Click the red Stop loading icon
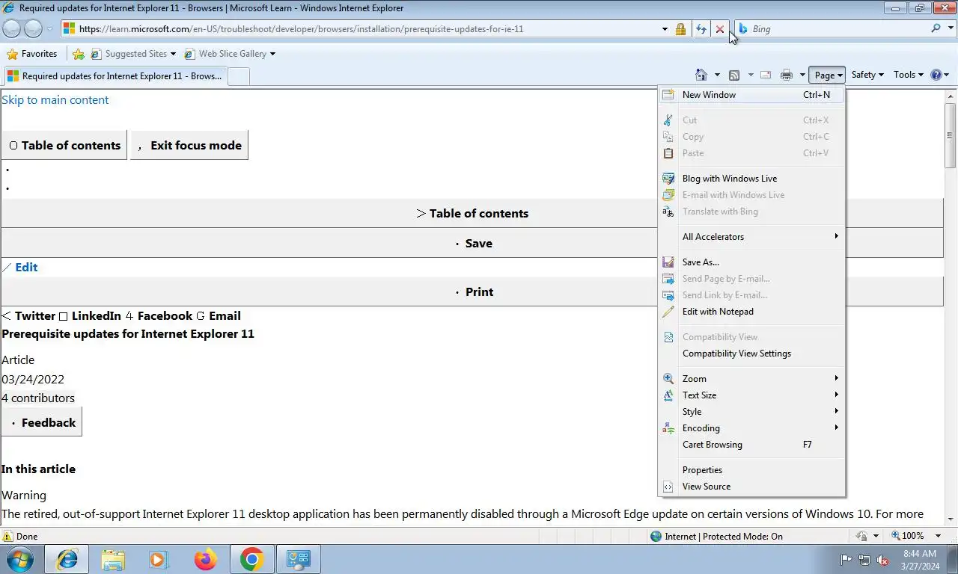The width and height of the screenshot is (958, 574). point(720,29)
